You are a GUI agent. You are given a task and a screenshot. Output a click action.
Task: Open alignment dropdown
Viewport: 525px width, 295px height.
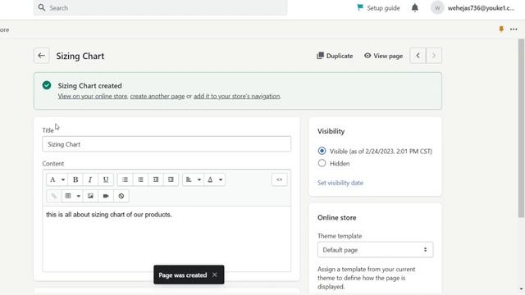(193, 179)
